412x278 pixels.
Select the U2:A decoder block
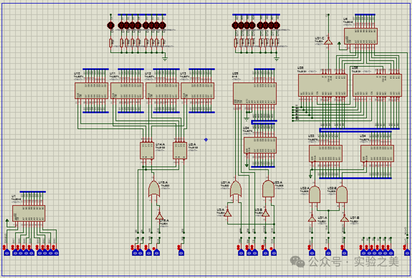180,151
